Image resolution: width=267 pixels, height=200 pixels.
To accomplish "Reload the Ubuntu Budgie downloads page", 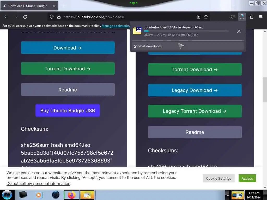I will 25,17.
